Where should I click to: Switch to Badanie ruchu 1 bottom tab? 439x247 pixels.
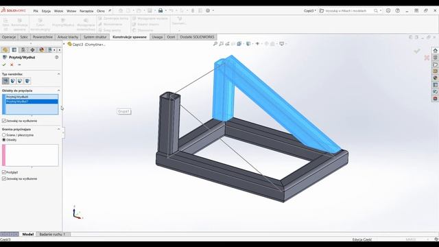[x=52, y=234]
